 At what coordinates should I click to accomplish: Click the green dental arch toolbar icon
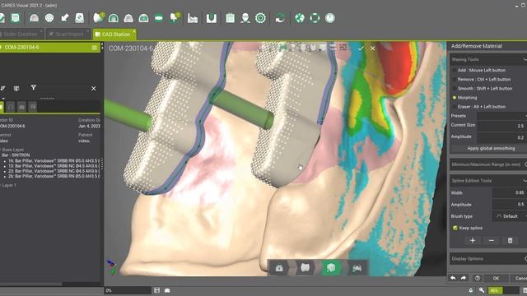(114, 18)
